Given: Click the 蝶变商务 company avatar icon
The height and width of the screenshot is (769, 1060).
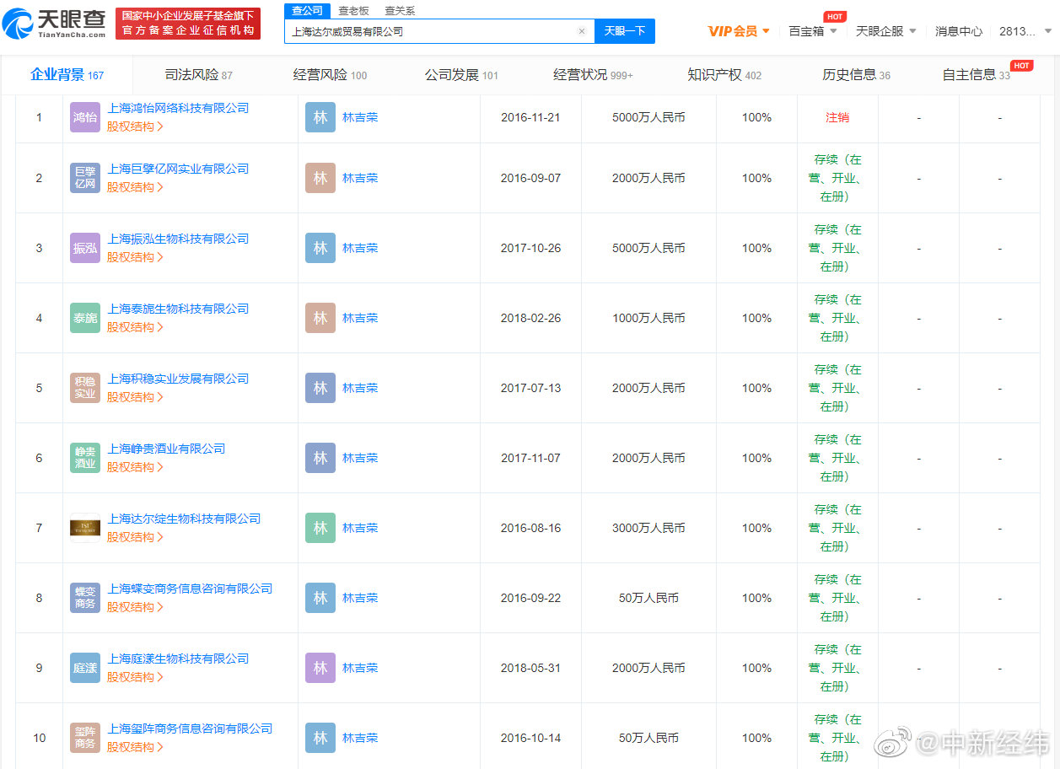Looking at the screenshot, I should tap(84, 597).
